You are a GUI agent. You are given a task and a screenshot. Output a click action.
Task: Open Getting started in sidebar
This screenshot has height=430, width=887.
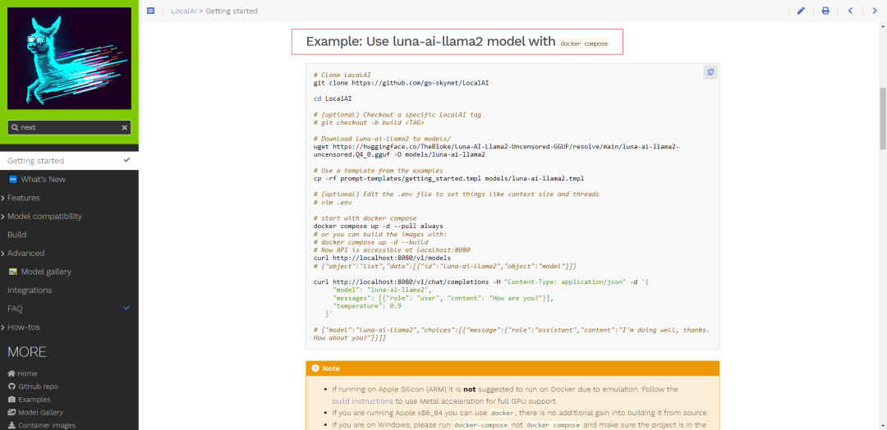69,161
